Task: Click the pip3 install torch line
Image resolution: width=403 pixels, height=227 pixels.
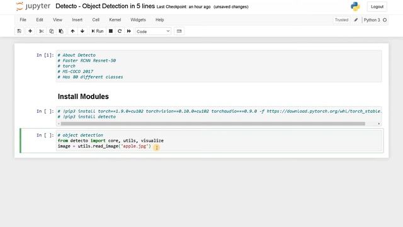Action: pyautogui.click(x=219, y=111)
